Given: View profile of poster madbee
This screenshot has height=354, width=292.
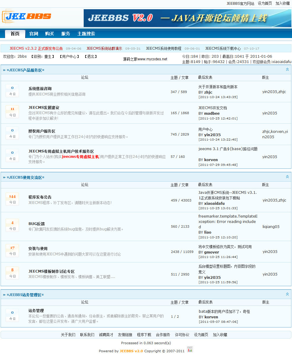Looking at the screenshot, I should 212,113.
